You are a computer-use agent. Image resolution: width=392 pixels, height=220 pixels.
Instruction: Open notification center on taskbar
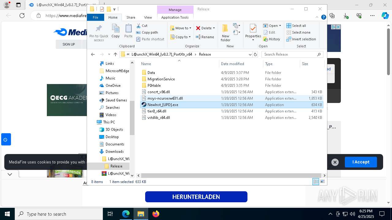pyautogui.click(x=382, y=214)
